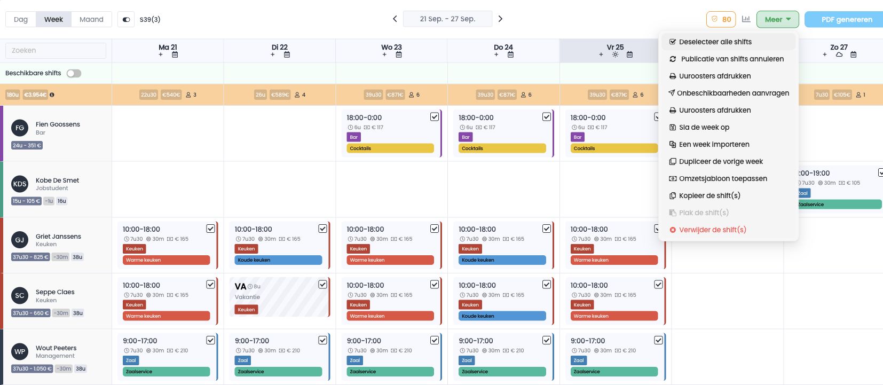Click the blue Koude keuken tag, Griet Di 22
The height and width of the screenshot is (385, 883).
pos(278,260)
